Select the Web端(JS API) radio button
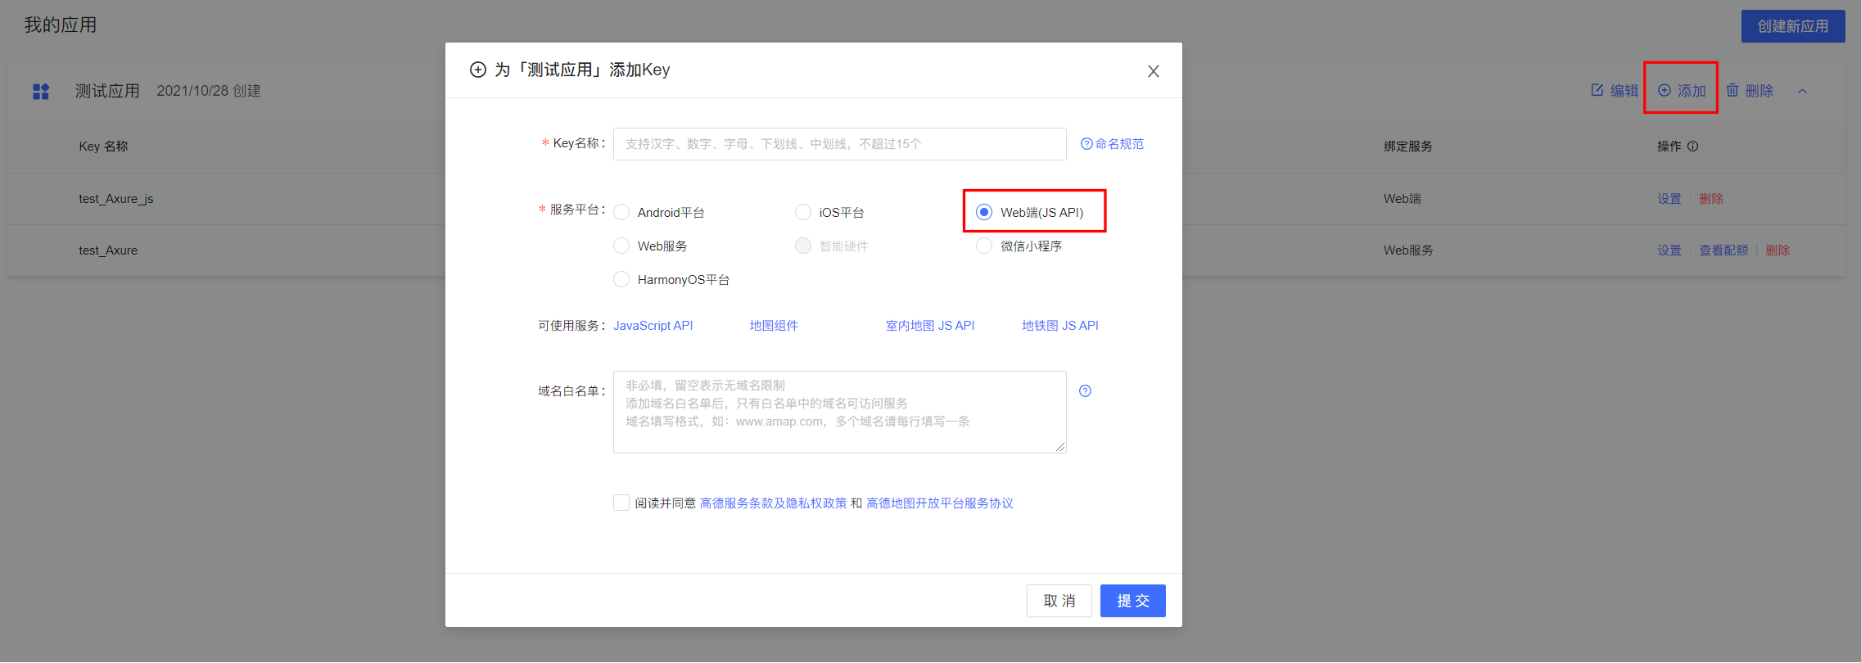Screen dimensions: 1861x663 984,213
